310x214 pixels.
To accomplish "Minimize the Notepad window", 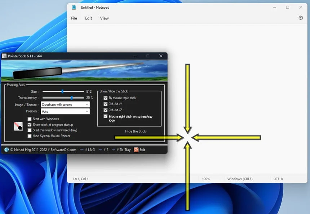I will (x=274, y=7).
